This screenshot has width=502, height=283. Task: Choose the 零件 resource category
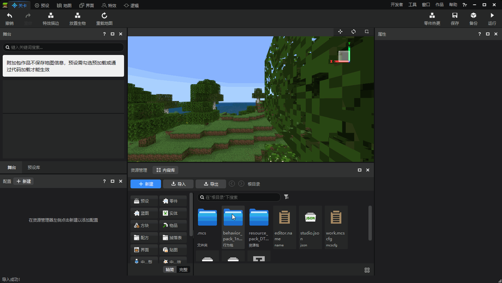click(173, 201)
